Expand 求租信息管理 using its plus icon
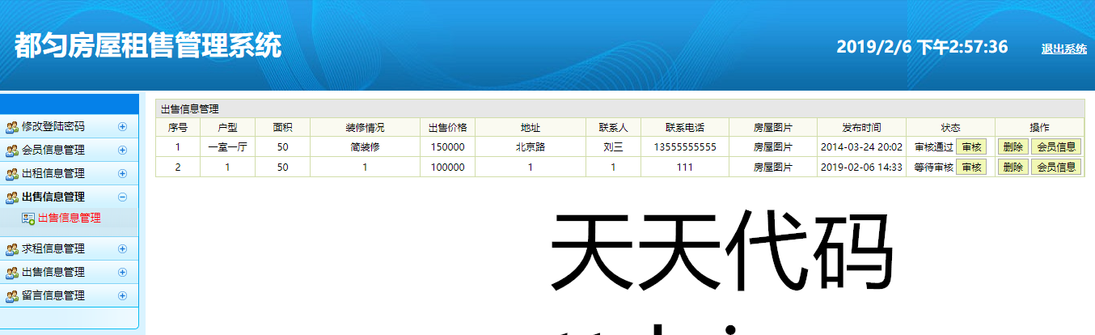This screenshot has height=335, width=1095. coord(122,248)
